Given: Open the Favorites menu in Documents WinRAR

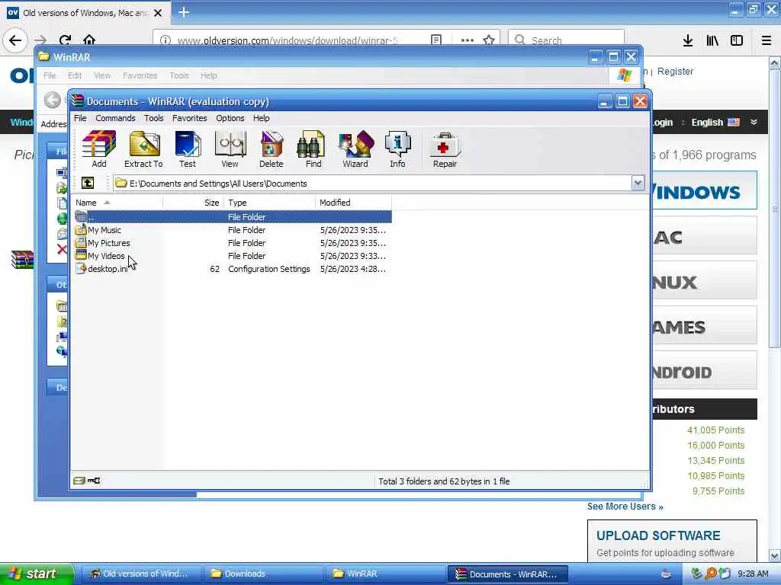Looking at the screenshot, I should coord(189,118).
